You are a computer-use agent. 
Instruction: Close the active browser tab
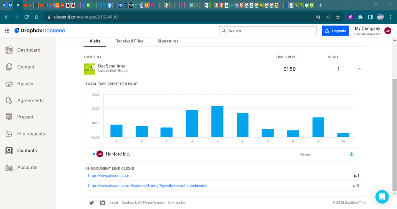18,5
